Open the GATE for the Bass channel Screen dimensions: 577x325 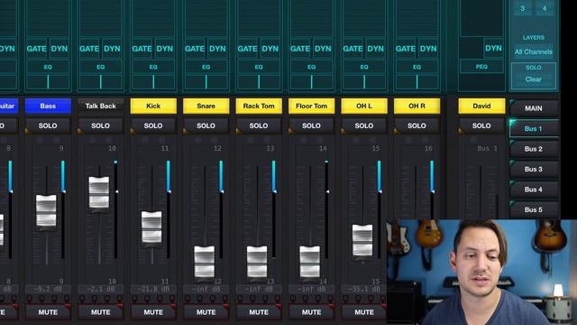click(x=36, y=49)
